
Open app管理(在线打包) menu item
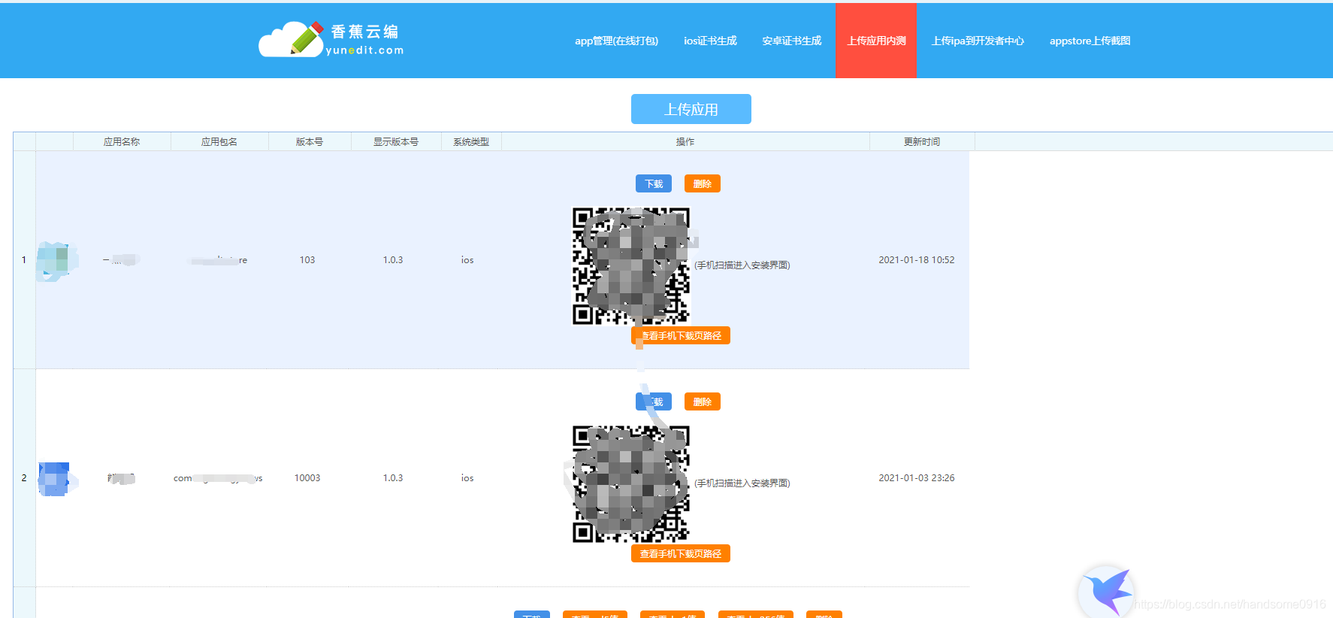pos(616,41)
